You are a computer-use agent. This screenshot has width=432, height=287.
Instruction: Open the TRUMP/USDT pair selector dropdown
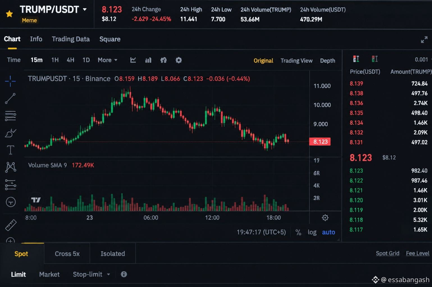click(84, 10)
